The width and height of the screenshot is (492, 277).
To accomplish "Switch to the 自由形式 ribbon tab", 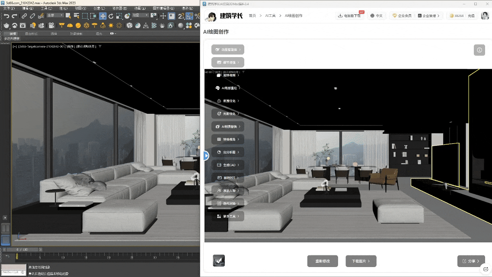I will (x=31, y=34).
